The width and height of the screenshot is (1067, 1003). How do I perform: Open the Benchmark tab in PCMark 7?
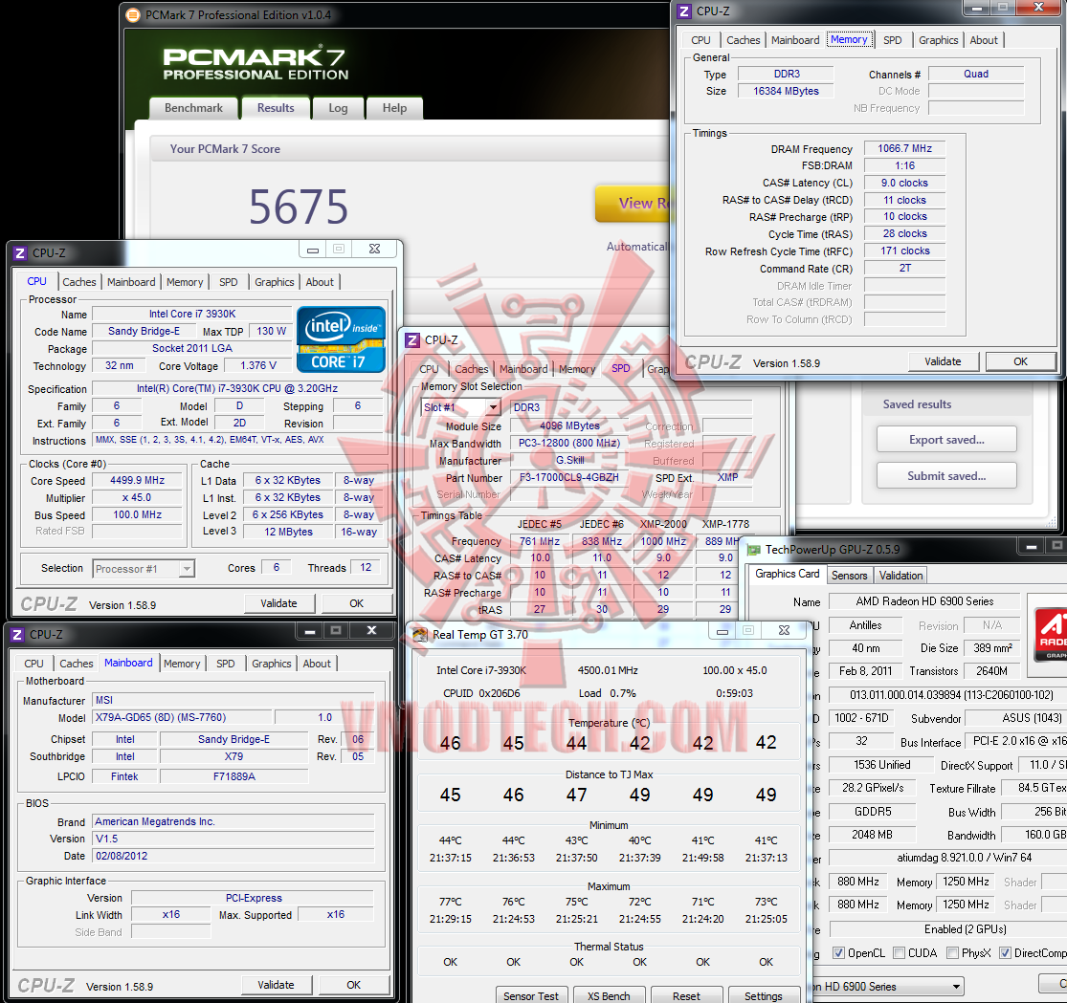pyautogui.click(x=194, y=108)
